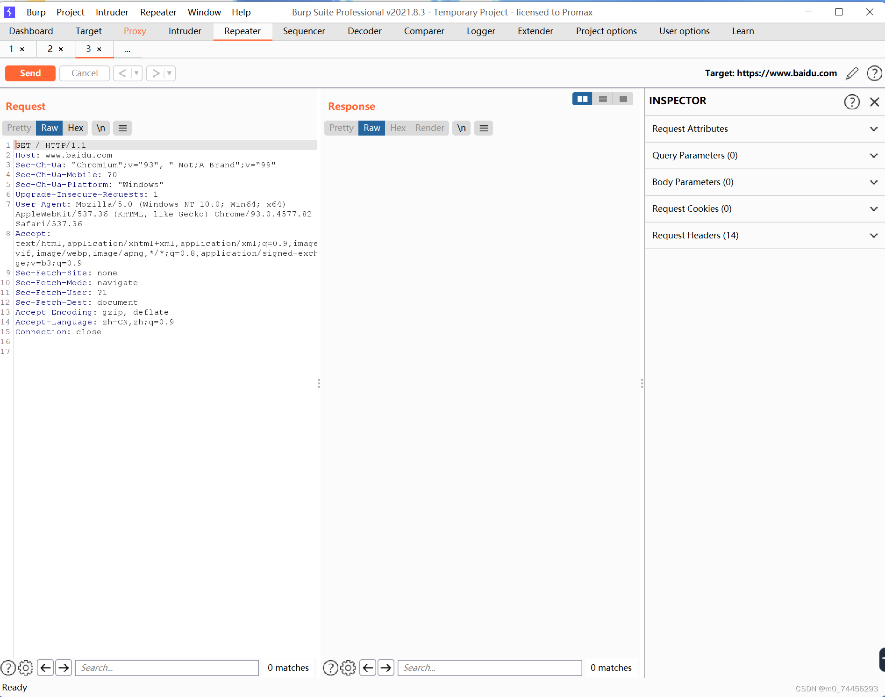Open the Project options tab
885x697 pixels.
click(x=606, y=31)
